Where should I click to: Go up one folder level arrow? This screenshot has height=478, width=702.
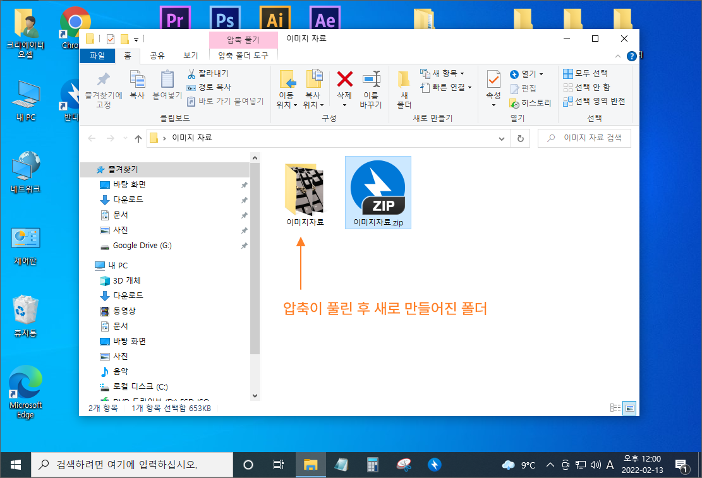138,138
